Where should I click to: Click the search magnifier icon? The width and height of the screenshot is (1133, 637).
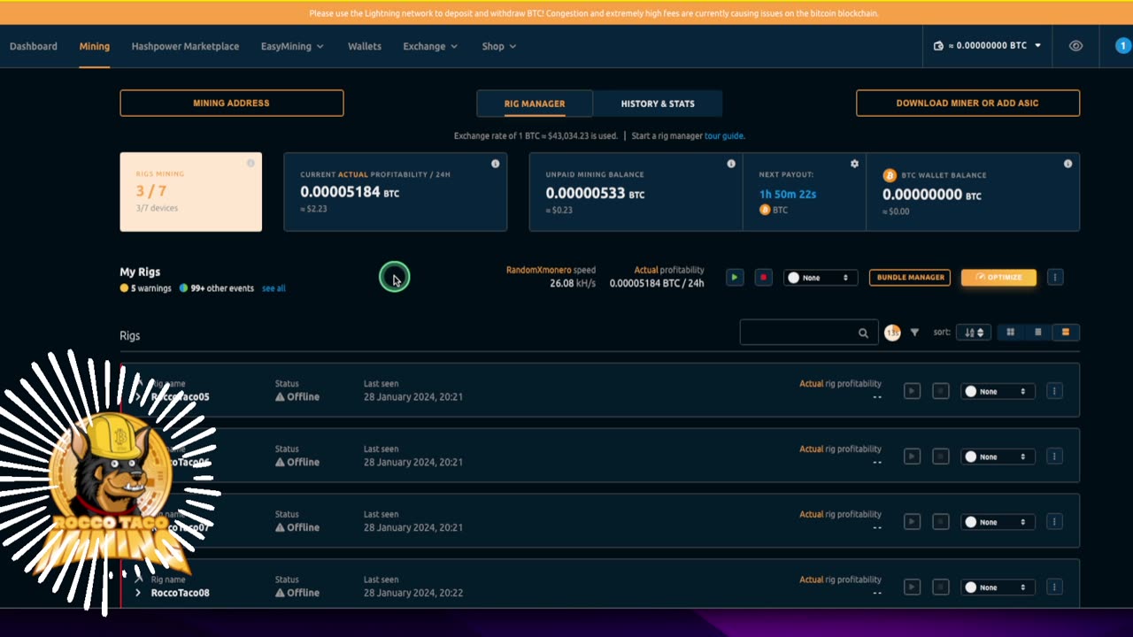tap(863, 333)
